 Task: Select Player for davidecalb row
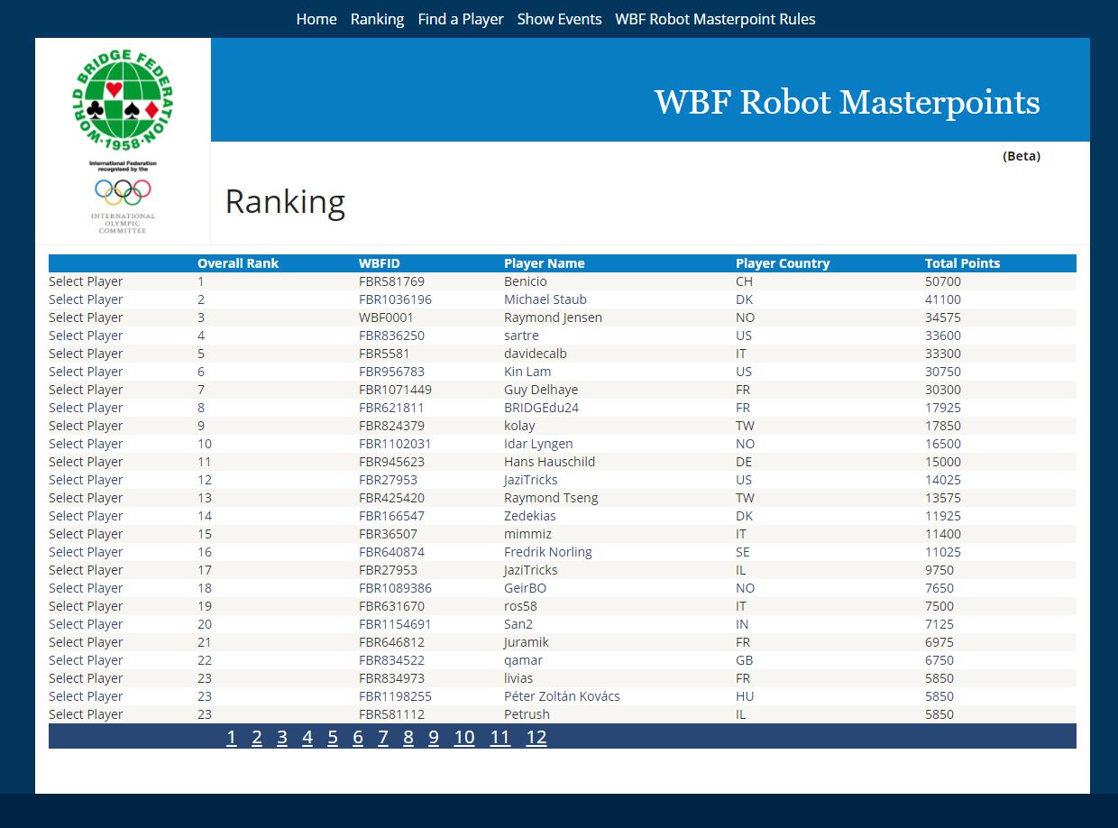point(86,354)
